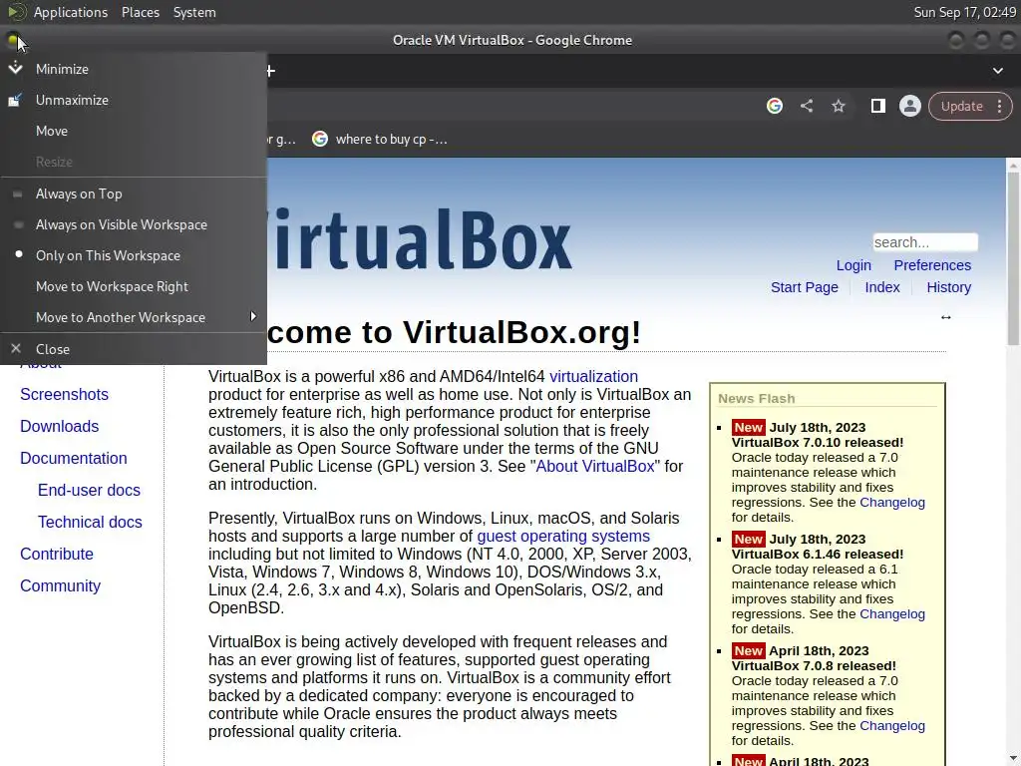This screenshot has height=766, width=1021.
Task: Open Changelog link for VirtualBox 6.1.46
Action: point(892,613)
